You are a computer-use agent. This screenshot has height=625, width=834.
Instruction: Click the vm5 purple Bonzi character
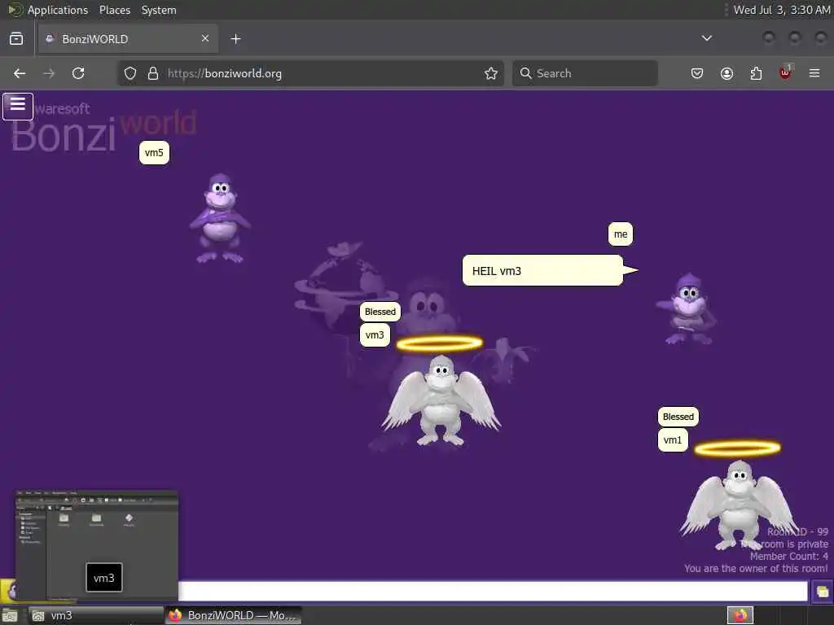(220, 218)
